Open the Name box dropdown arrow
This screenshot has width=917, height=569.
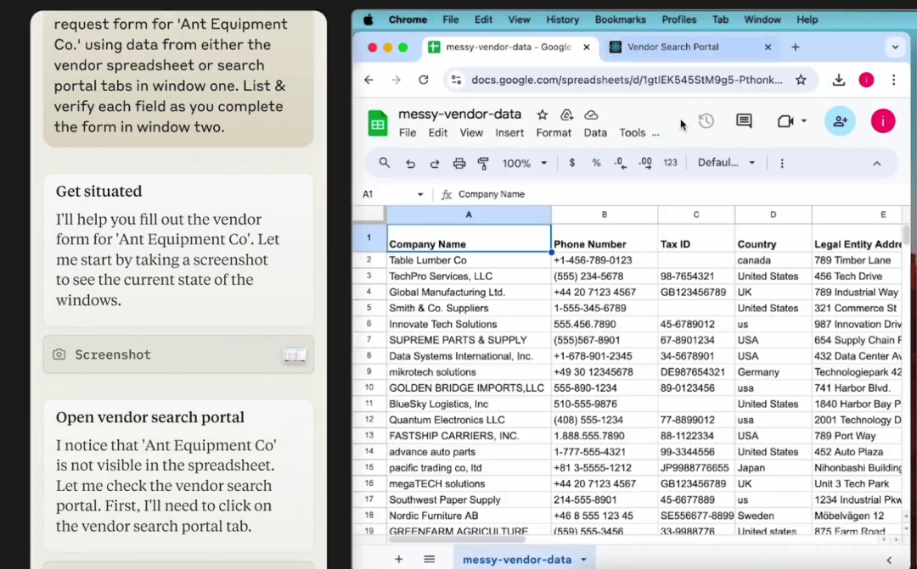(x=420, y=194)
